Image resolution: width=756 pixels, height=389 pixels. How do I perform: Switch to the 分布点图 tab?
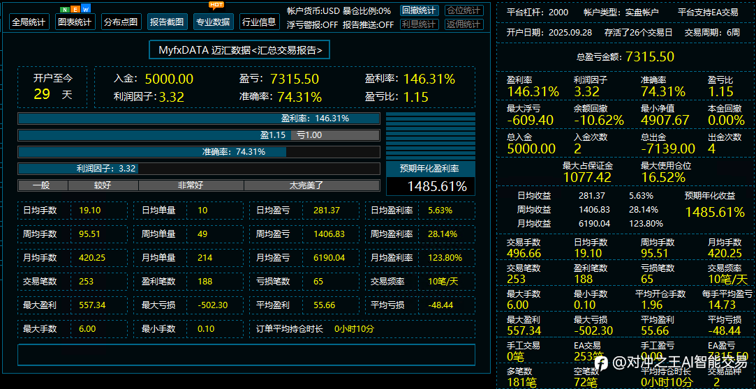pyautogui.click(x=121, y=22)
